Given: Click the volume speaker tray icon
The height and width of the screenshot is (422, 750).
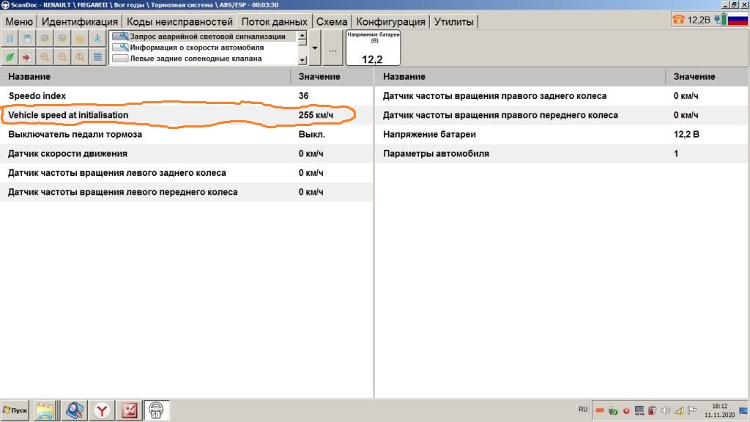Looking at the screenshot, I should click(x=666, y=410).
